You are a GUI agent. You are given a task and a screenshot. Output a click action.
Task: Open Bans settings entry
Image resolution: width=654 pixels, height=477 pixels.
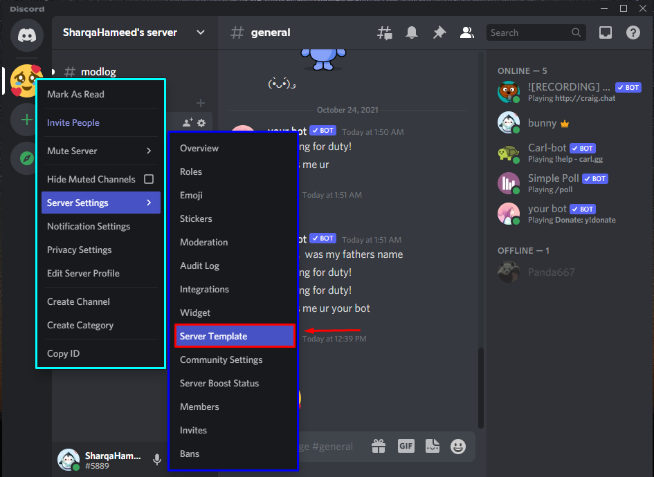tap(235, 453)
